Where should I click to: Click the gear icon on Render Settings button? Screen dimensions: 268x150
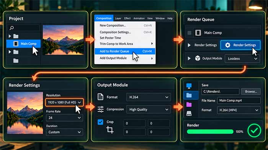pyautogui.click(x=227, y=45)
